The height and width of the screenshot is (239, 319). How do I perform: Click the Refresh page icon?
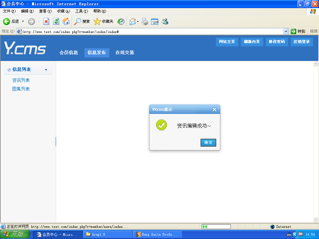pyautogui.click(x=56, y=21)
